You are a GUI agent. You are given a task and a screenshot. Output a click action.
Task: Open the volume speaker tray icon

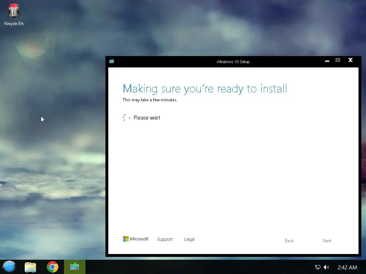tap(326, 267)
